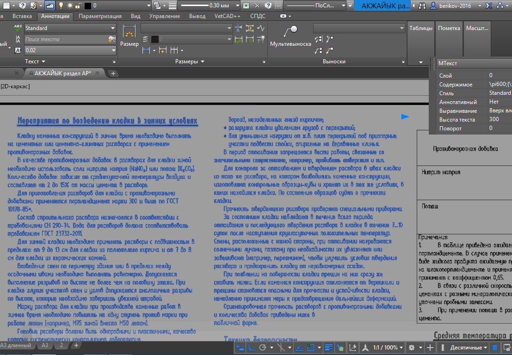Click the align multileaders icon

tap(319, 39)
